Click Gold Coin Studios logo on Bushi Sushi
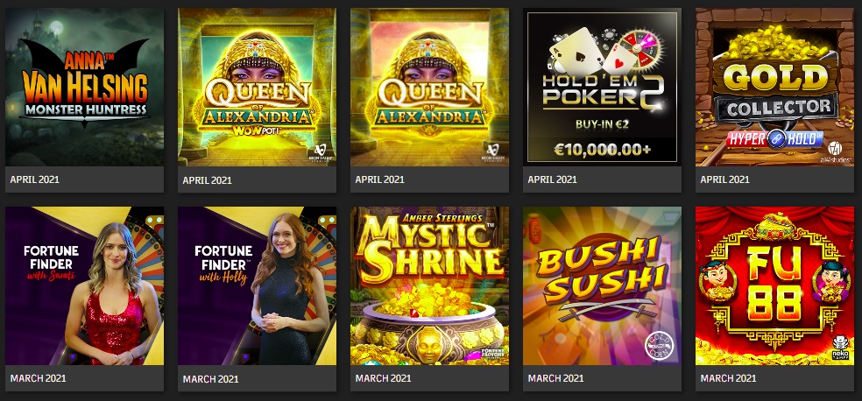 tap(659, 345)
